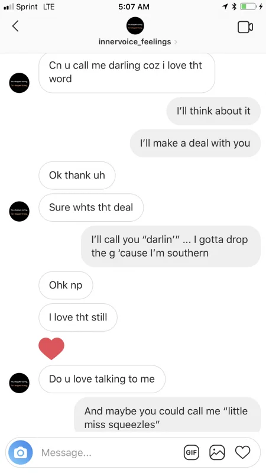Screen dimensions: 266x473
Task: Select the "I'll make a deal with you" bubble
Action: click(x=195, y=143)
